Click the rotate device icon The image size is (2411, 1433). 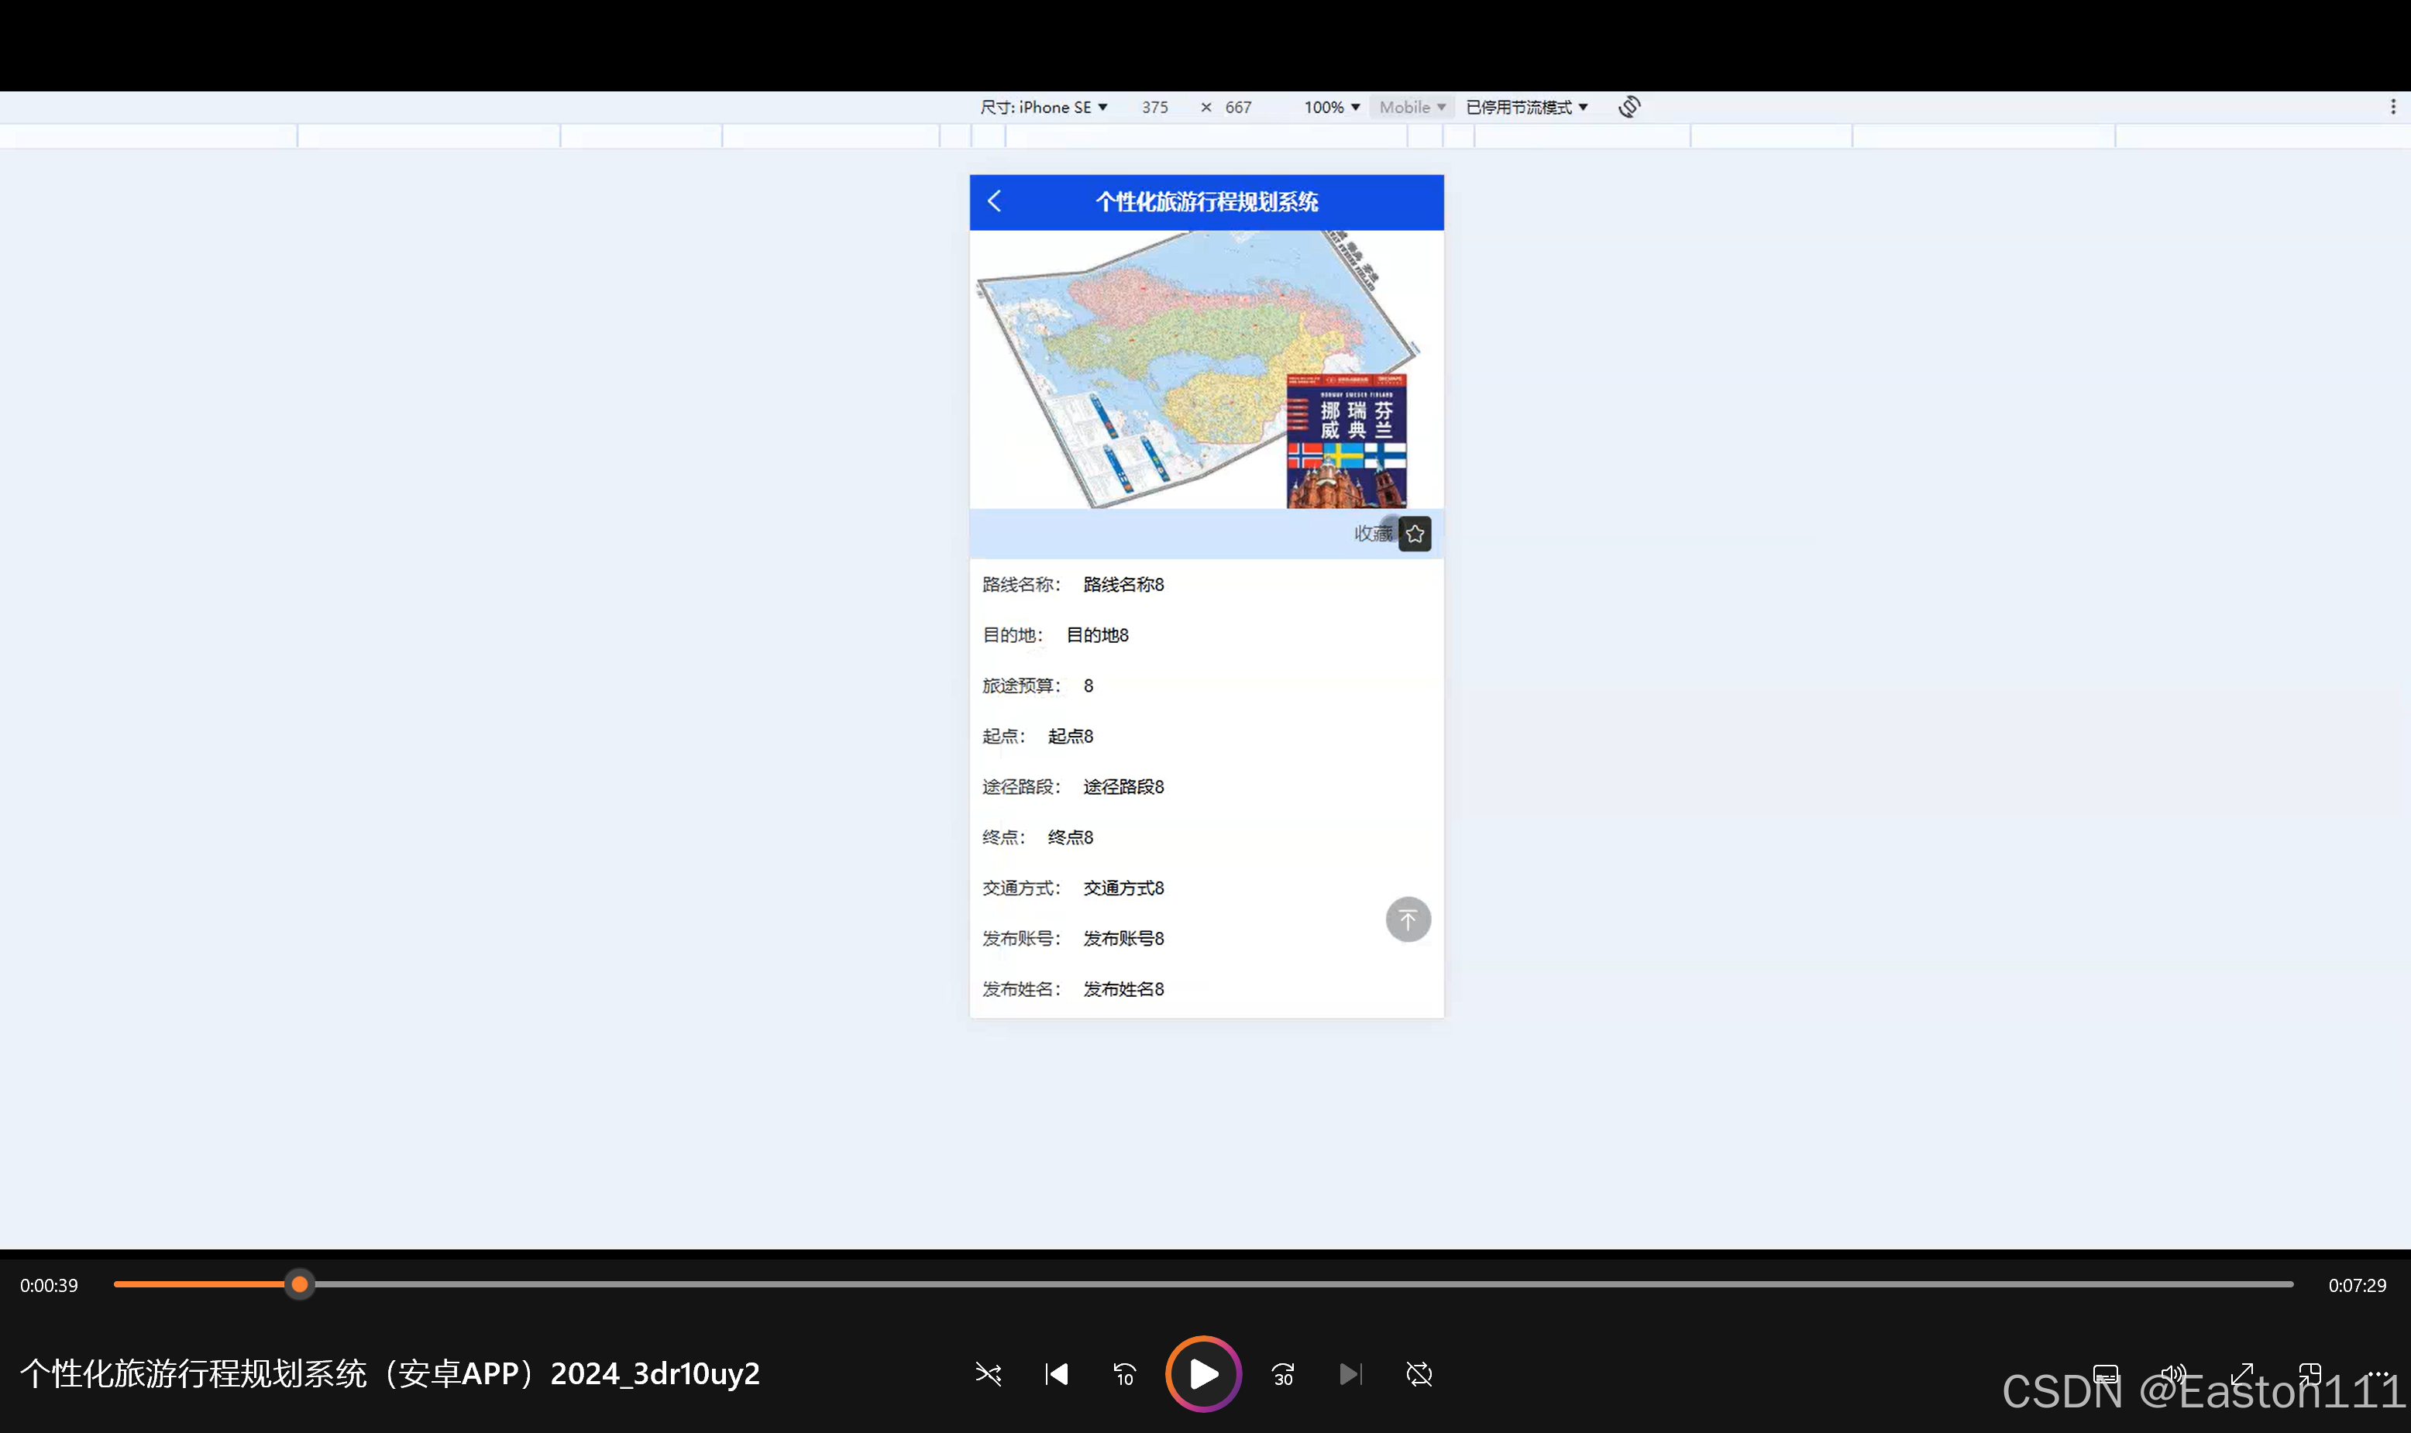click(1630, 107)
